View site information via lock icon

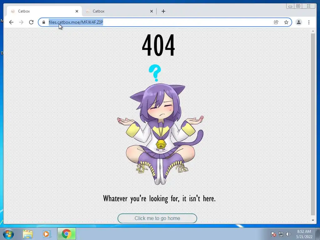tap(44, 22)
